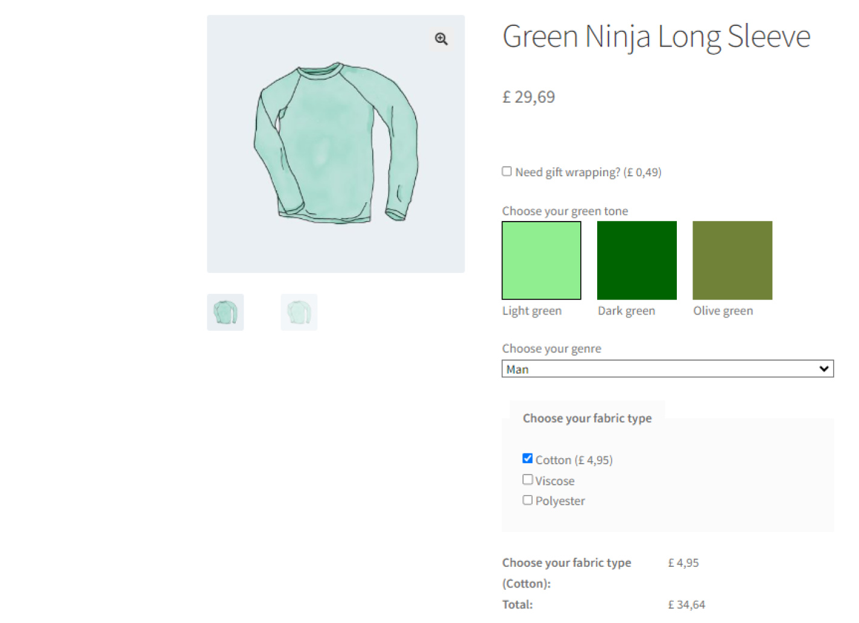
Task: Check the Viscose fabric option
Action: [x=527, y=479]
